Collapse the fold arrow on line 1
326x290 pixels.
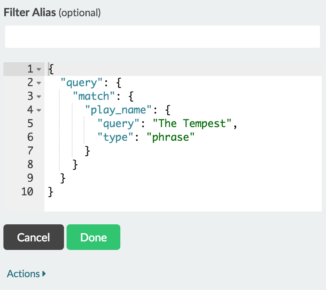point(39,69)
